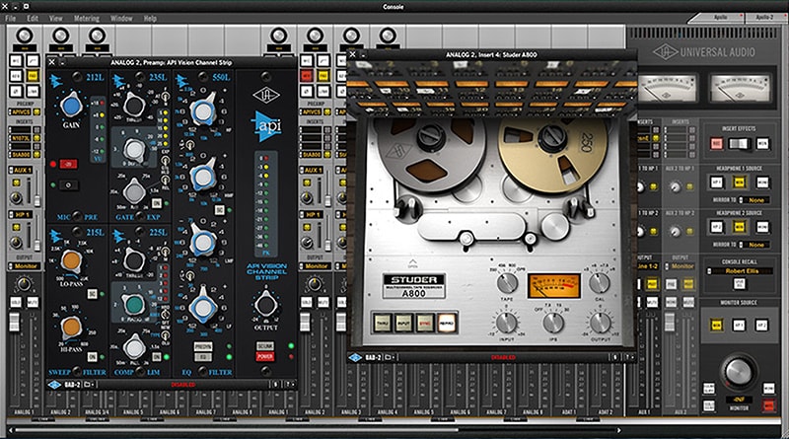Open the File menu

(11, 18)
